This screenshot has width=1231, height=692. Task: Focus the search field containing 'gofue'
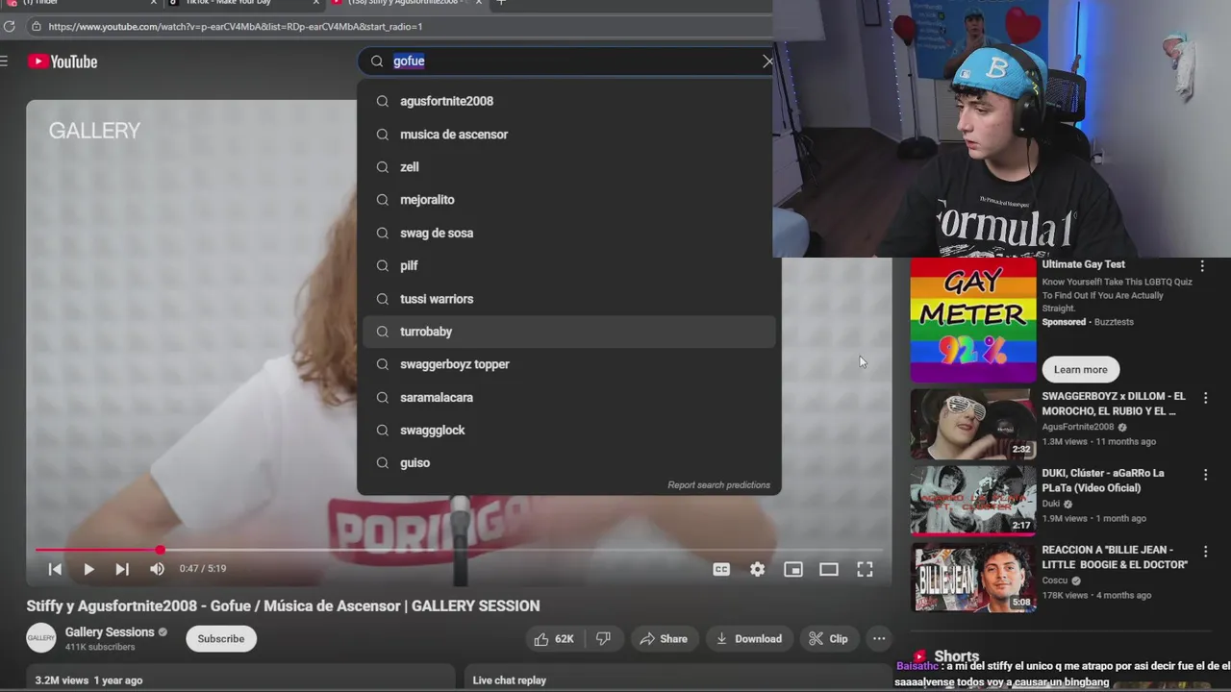567,62
